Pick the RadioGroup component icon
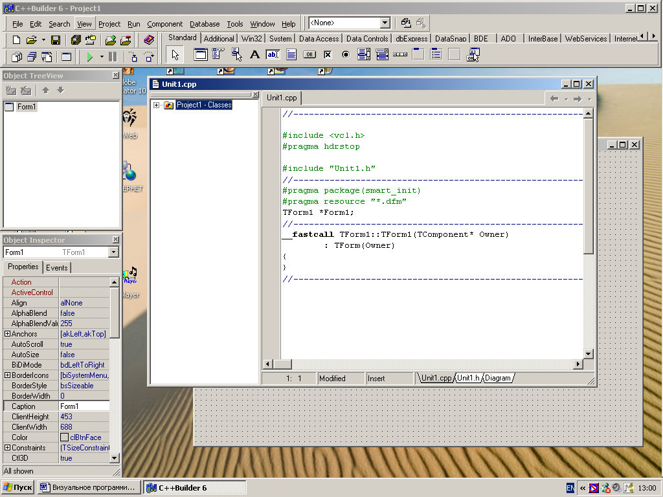This screenshot has width=663, height=497. [x=436, y=54]
